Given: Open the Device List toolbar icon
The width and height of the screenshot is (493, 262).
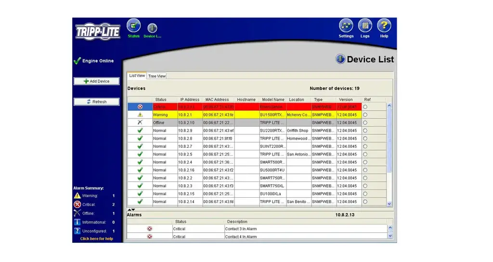Looking at the screenshot, I should [152, 28].
